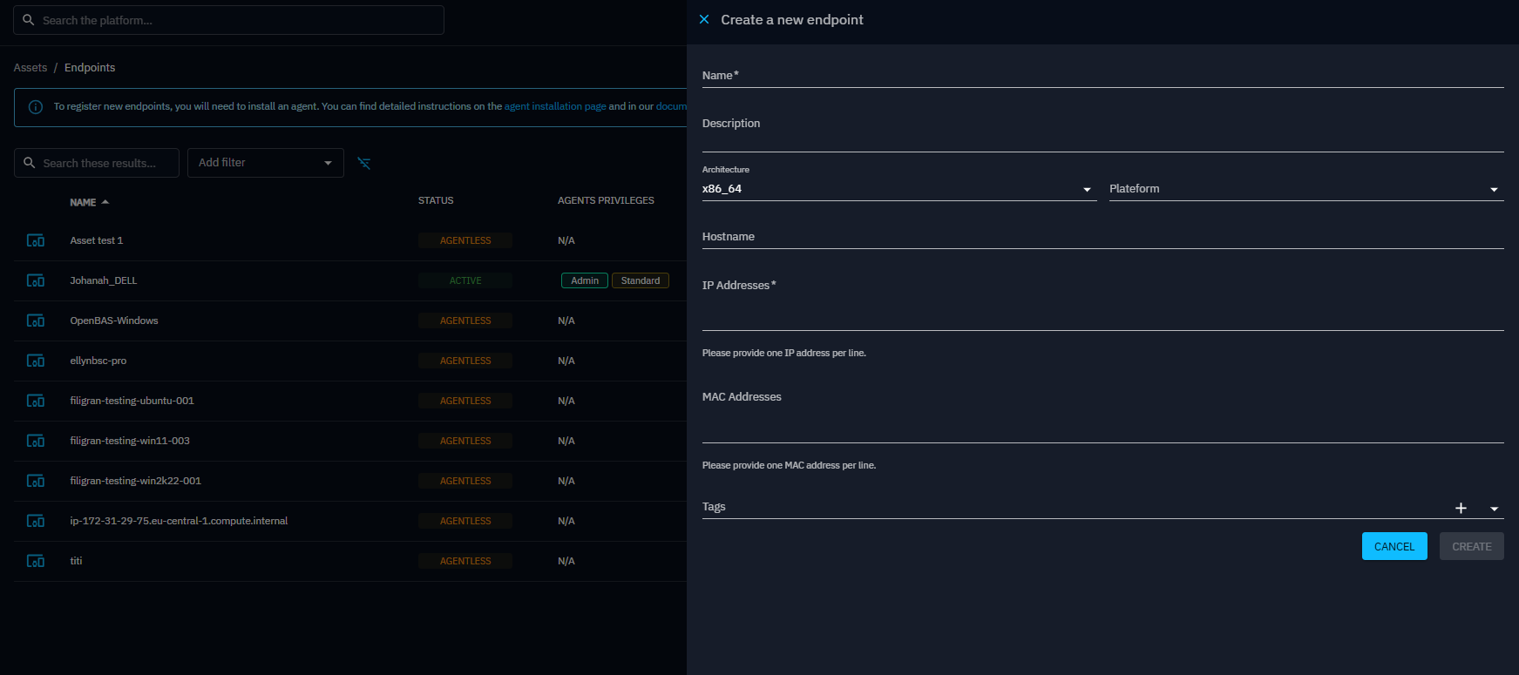Focus the Hostname input field

tap(1102, 238)
